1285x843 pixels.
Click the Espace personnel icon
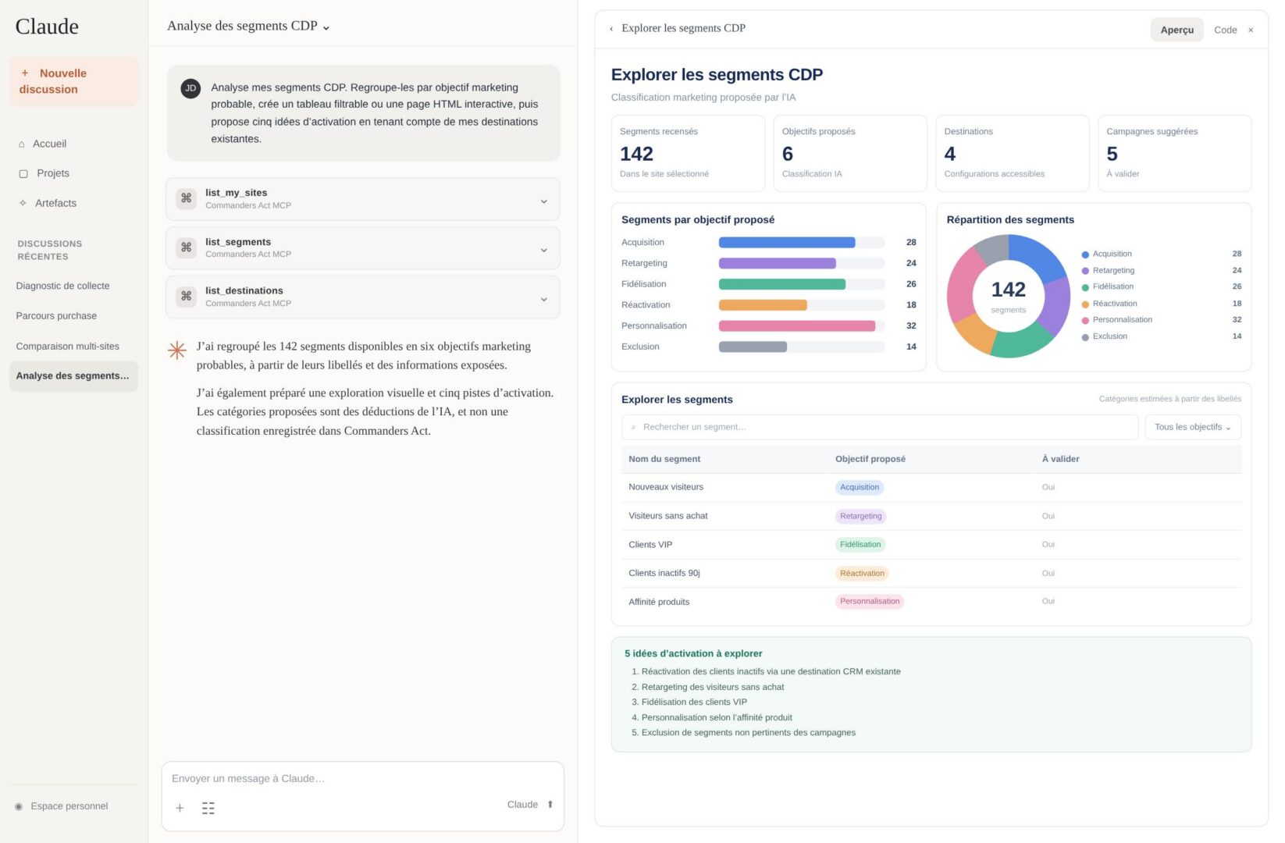point(19,806)
